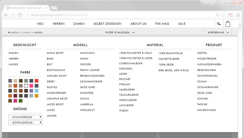The height and width of the screenshot is (138, 244).
Task: Filter by Damen gender
Action: [13, 53]
